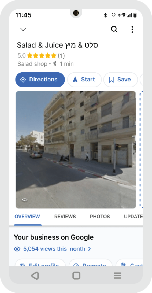Expand views details with the right chevron
The width and height of the screenshot is (152, 293).
point(89,249)
